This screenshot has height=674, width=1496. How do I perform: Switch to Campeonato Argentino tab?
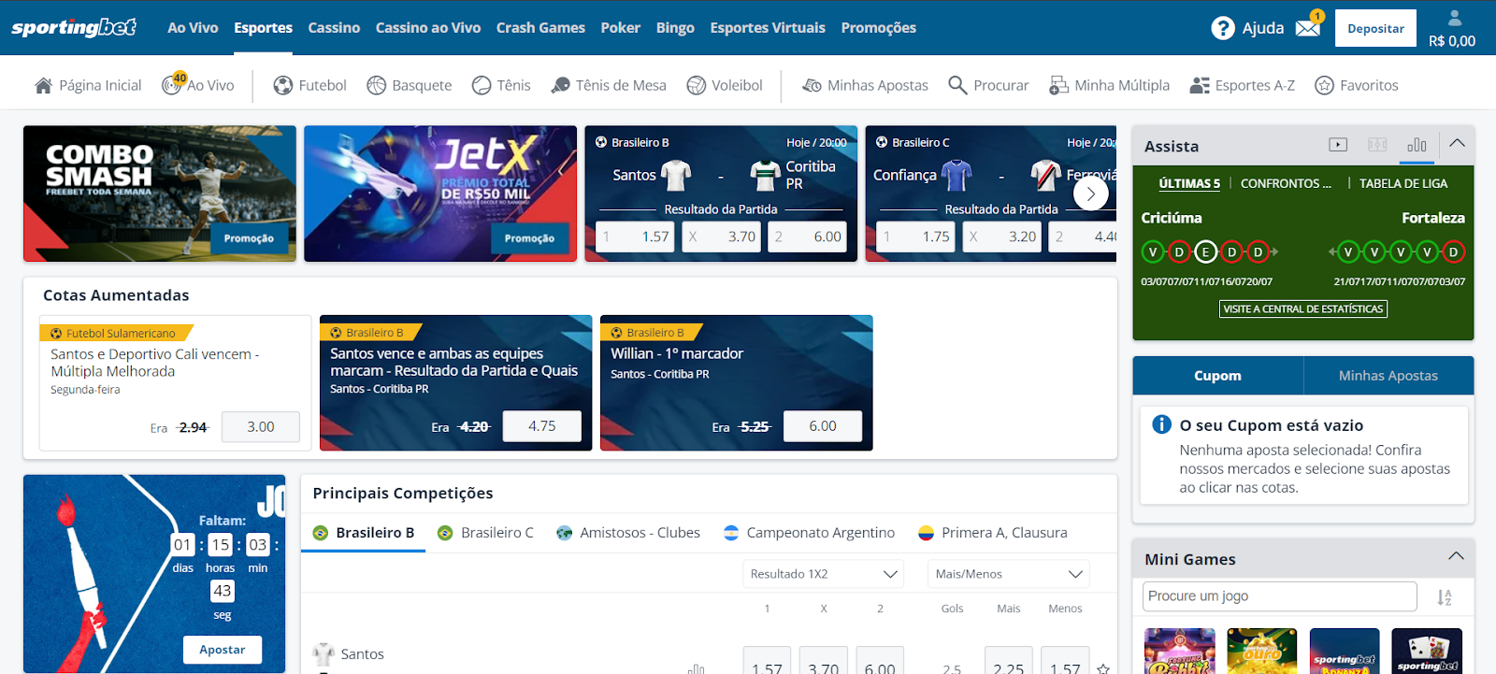pyautogui.click(x=809, y=533)
